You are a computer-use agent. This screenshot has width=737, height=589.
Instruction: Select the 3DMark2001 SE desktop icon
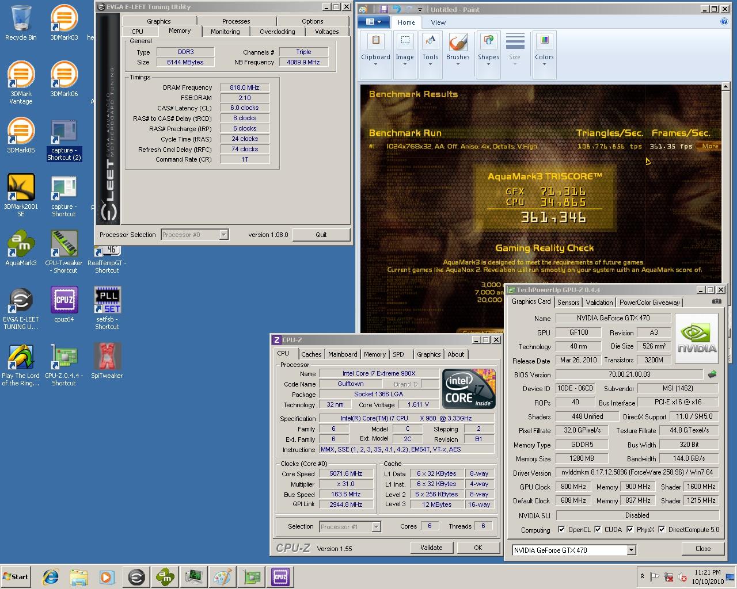pos(21,196)
